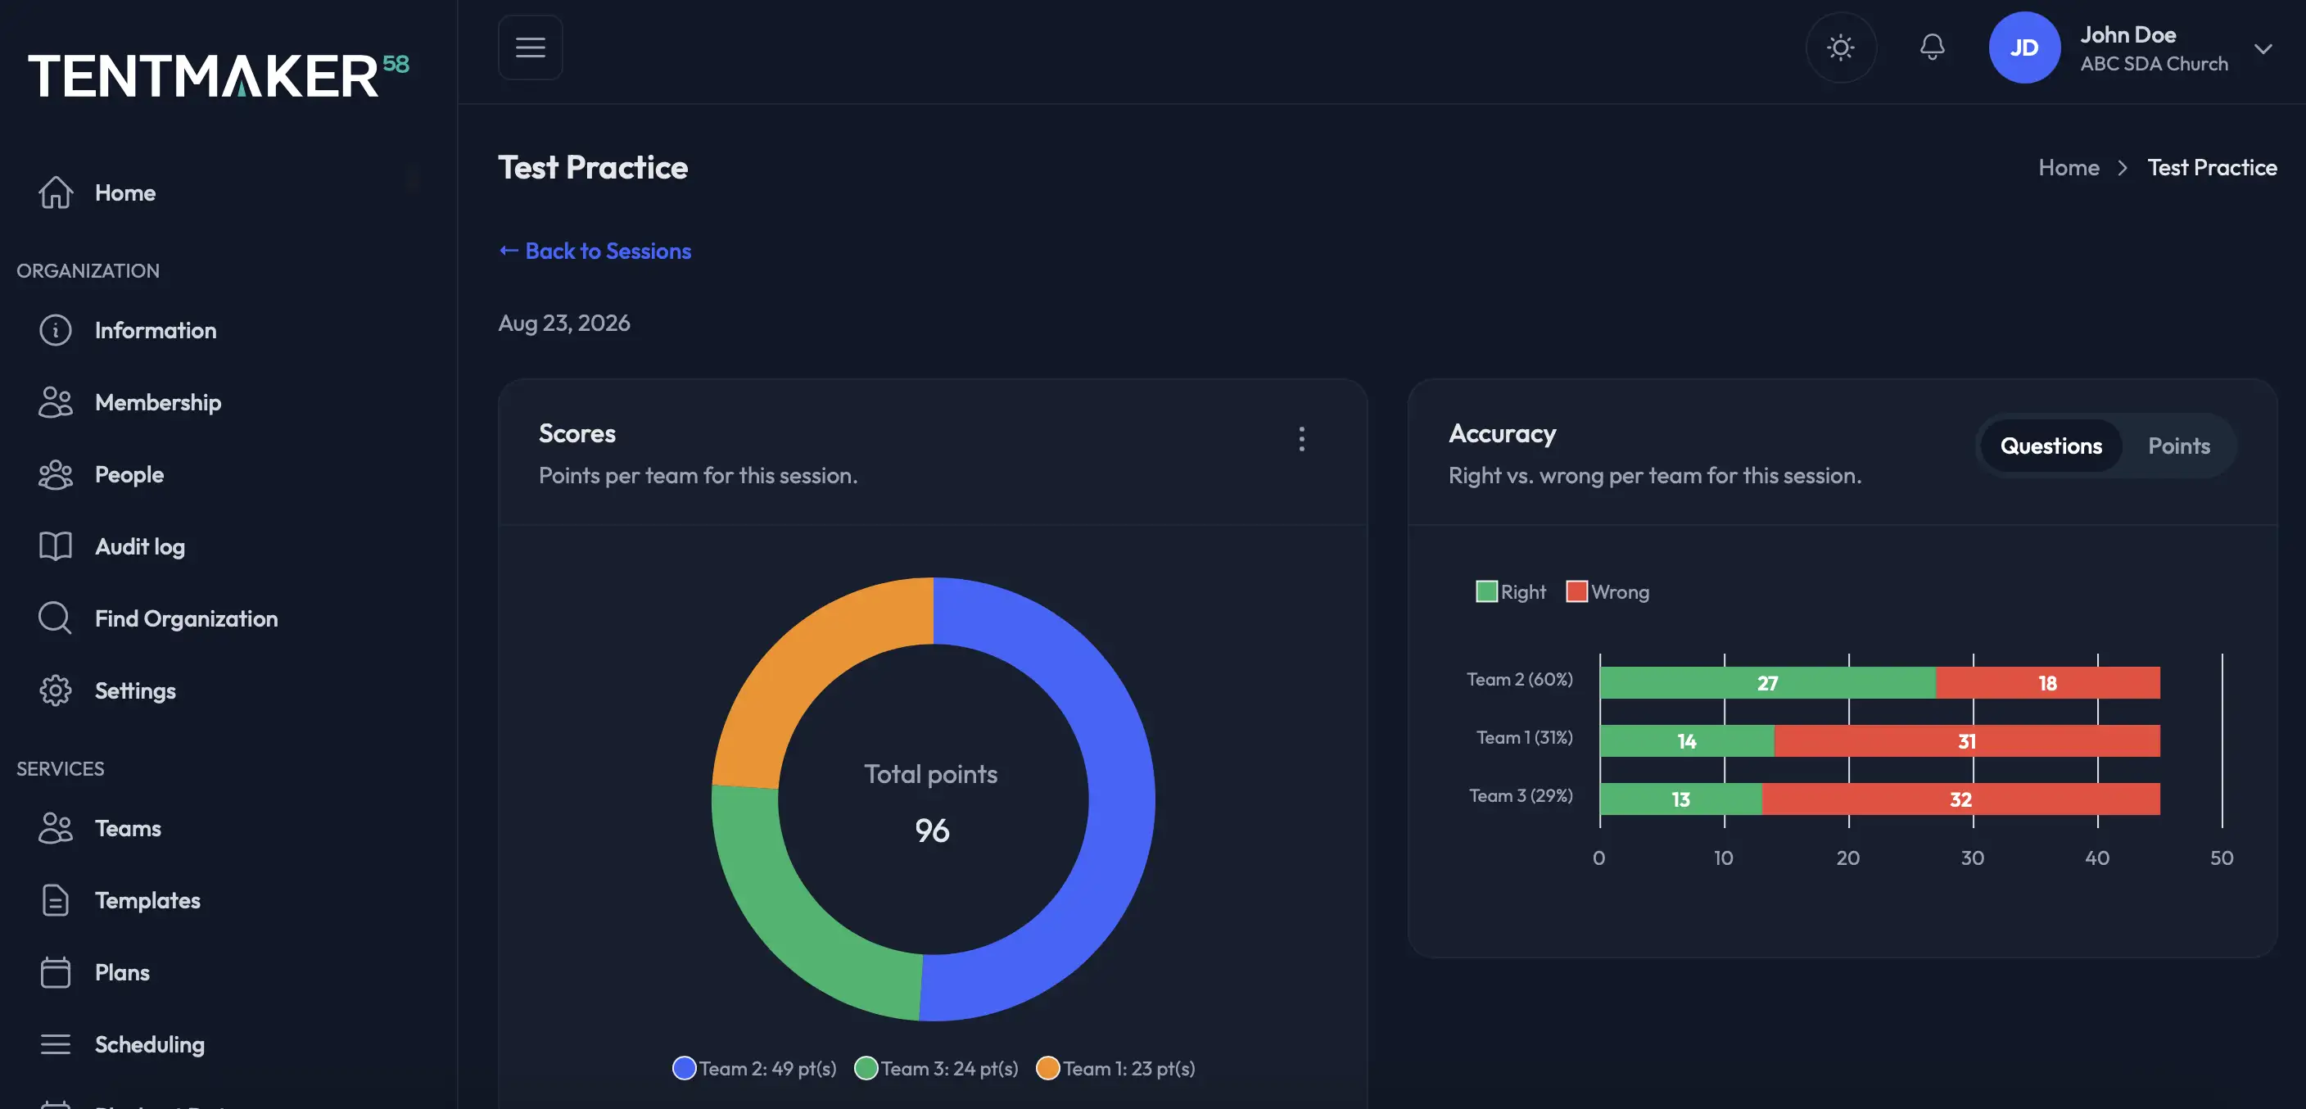2306x1109 pixels.
Task: Toggle the Right legend series
Action: click(1510, 591)
